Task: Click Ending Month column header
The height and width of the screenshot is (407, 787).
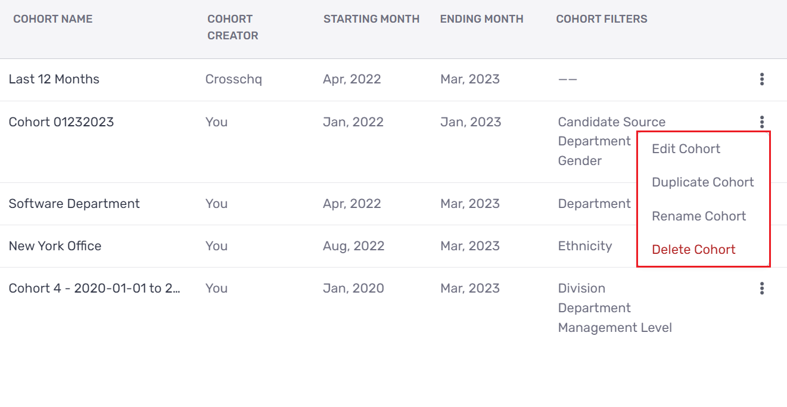Action: point(481,19)
